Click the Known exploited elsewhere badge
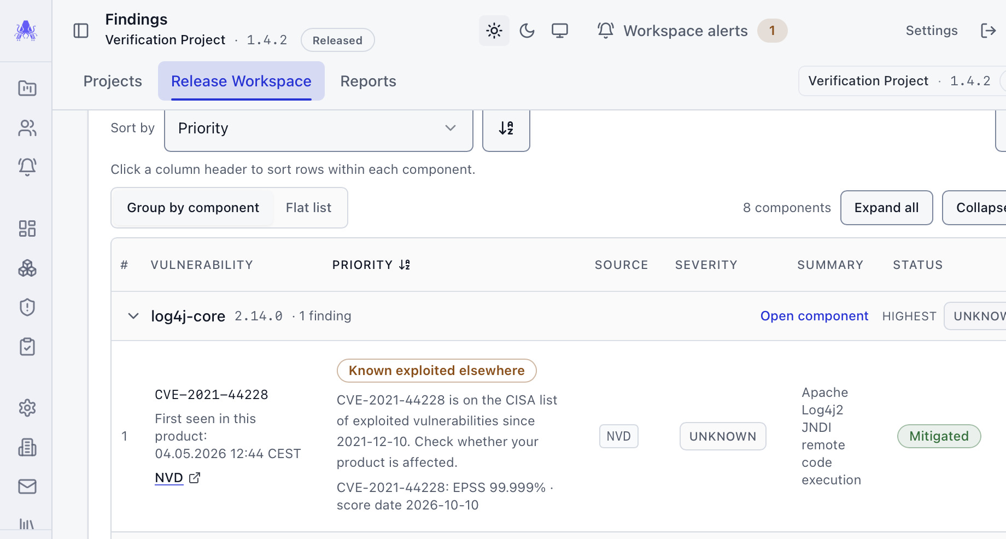 point(437,371)
